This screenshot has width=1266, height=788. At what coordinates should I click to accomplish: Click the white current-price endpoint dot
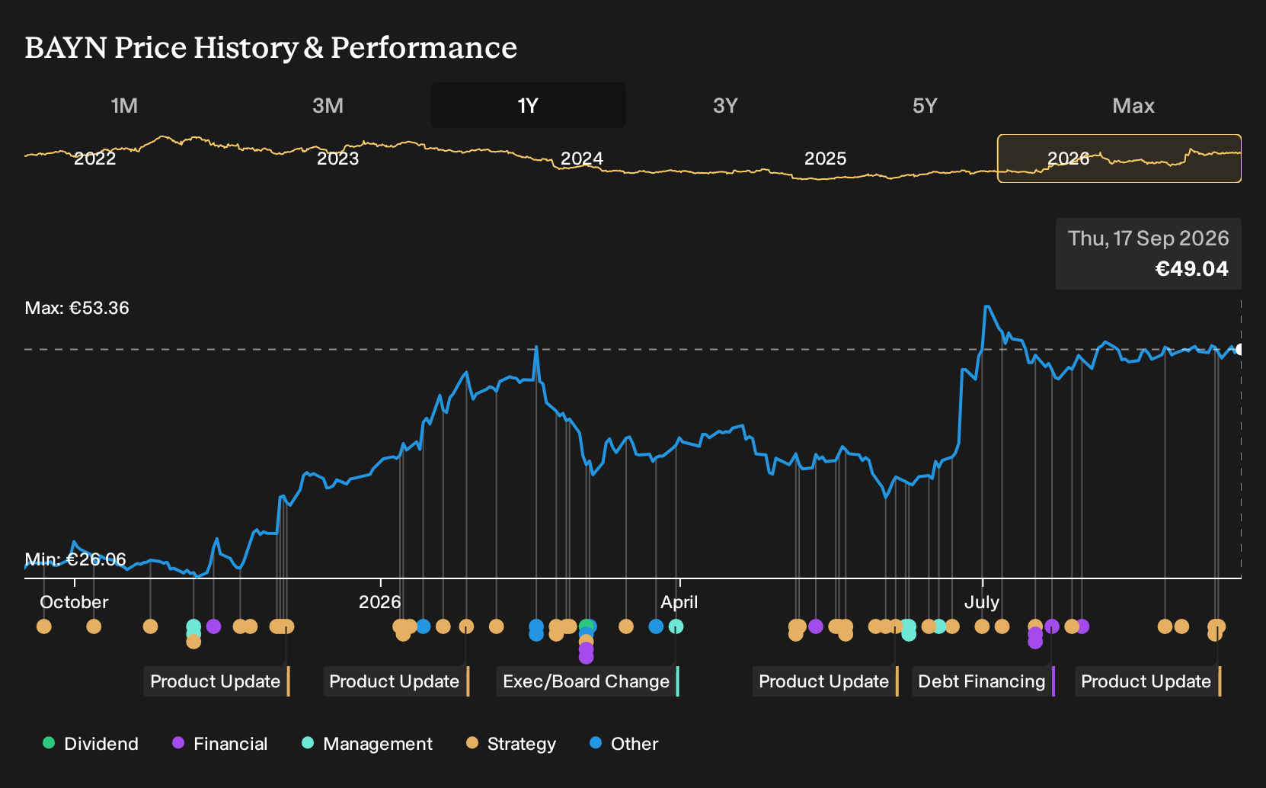(x=1239, y=349)
